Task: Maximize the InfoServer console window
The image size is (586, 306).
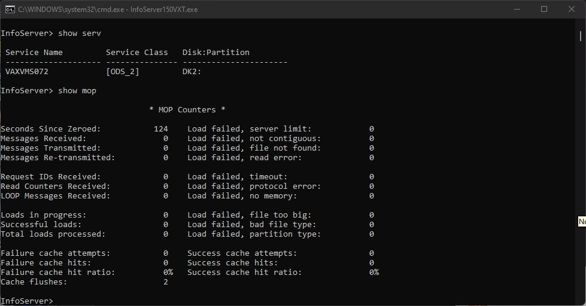Action: coord(544,10)
